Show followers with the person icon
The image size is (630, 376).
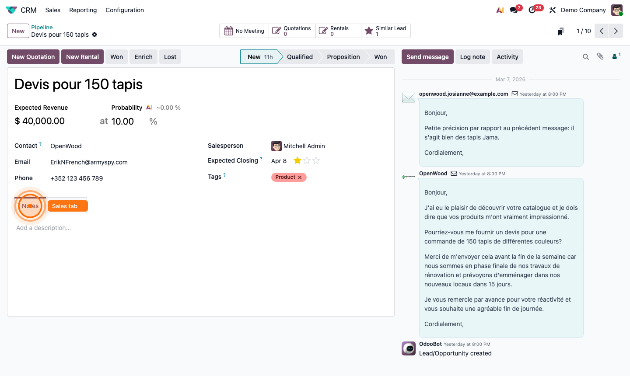tap(614, 57)
